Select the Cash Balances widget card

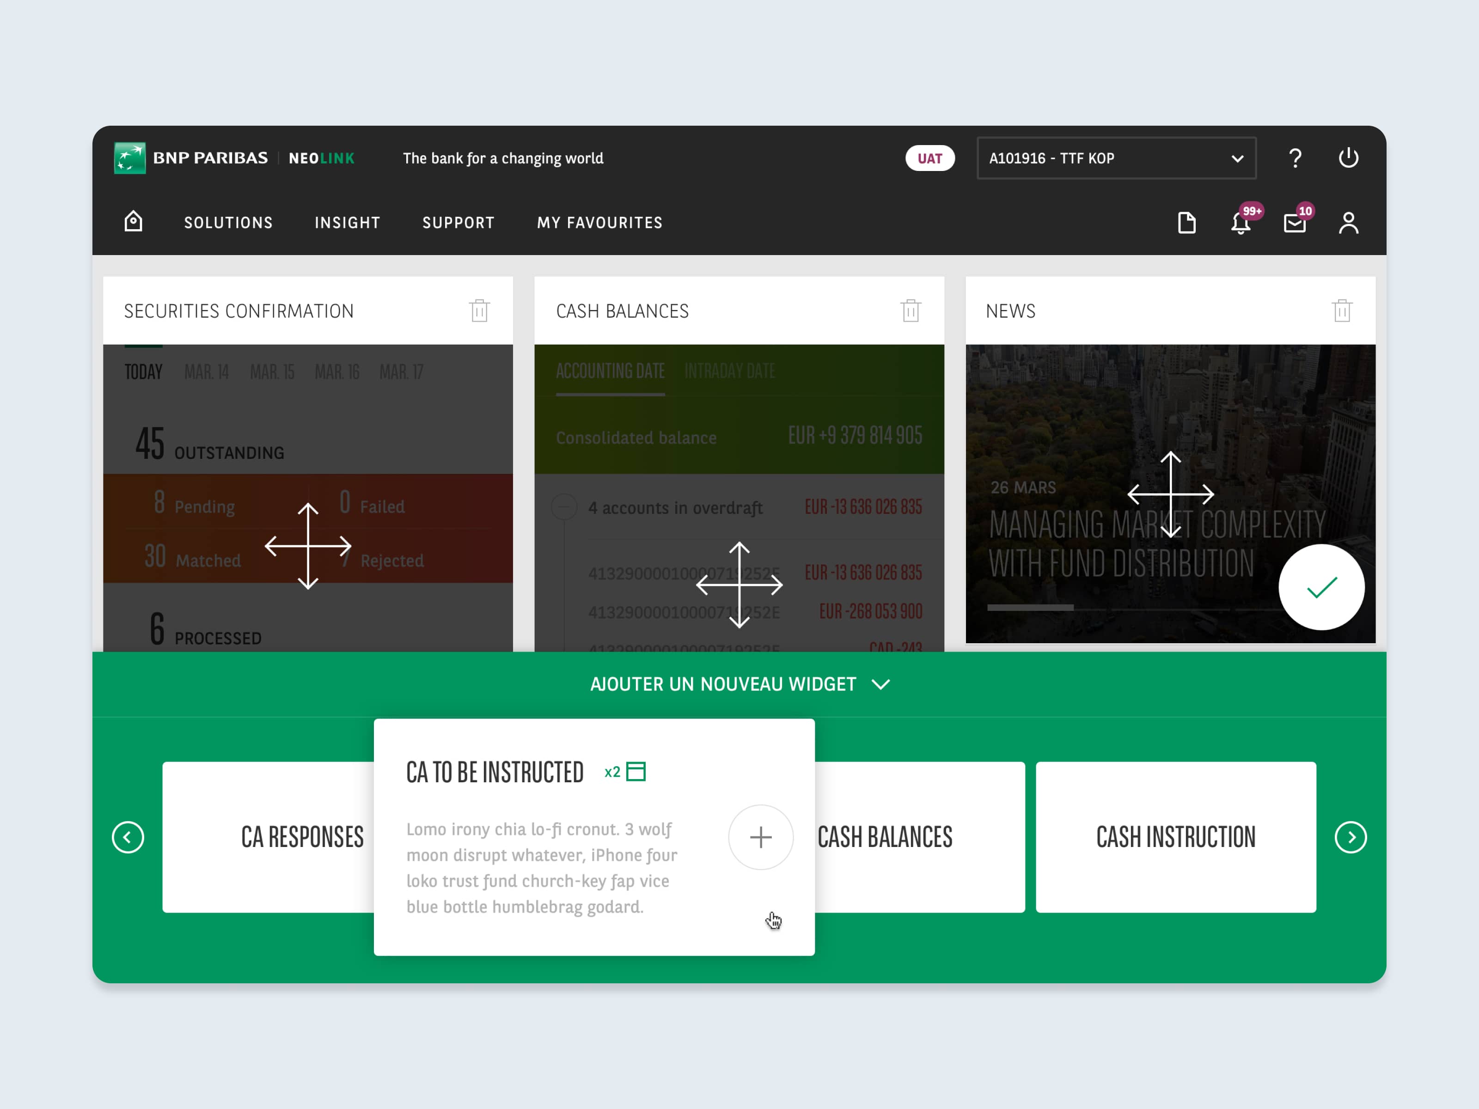coord(920,837)
